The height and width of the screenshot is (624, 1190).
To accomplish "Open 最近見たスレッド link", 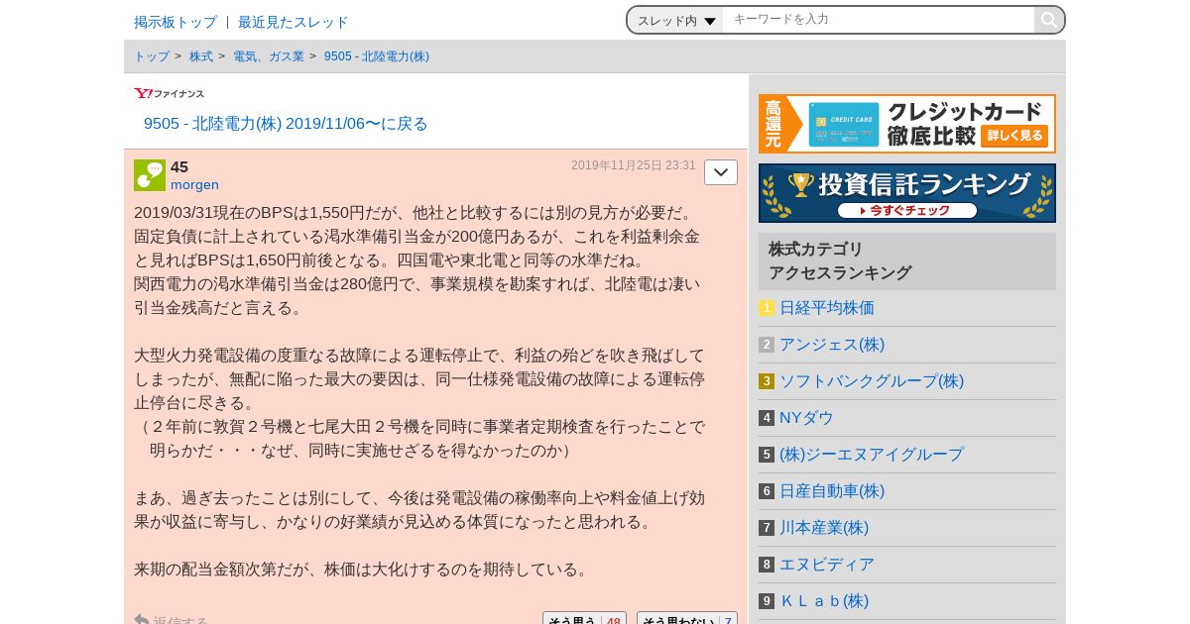I will click(x=294, y=22).
